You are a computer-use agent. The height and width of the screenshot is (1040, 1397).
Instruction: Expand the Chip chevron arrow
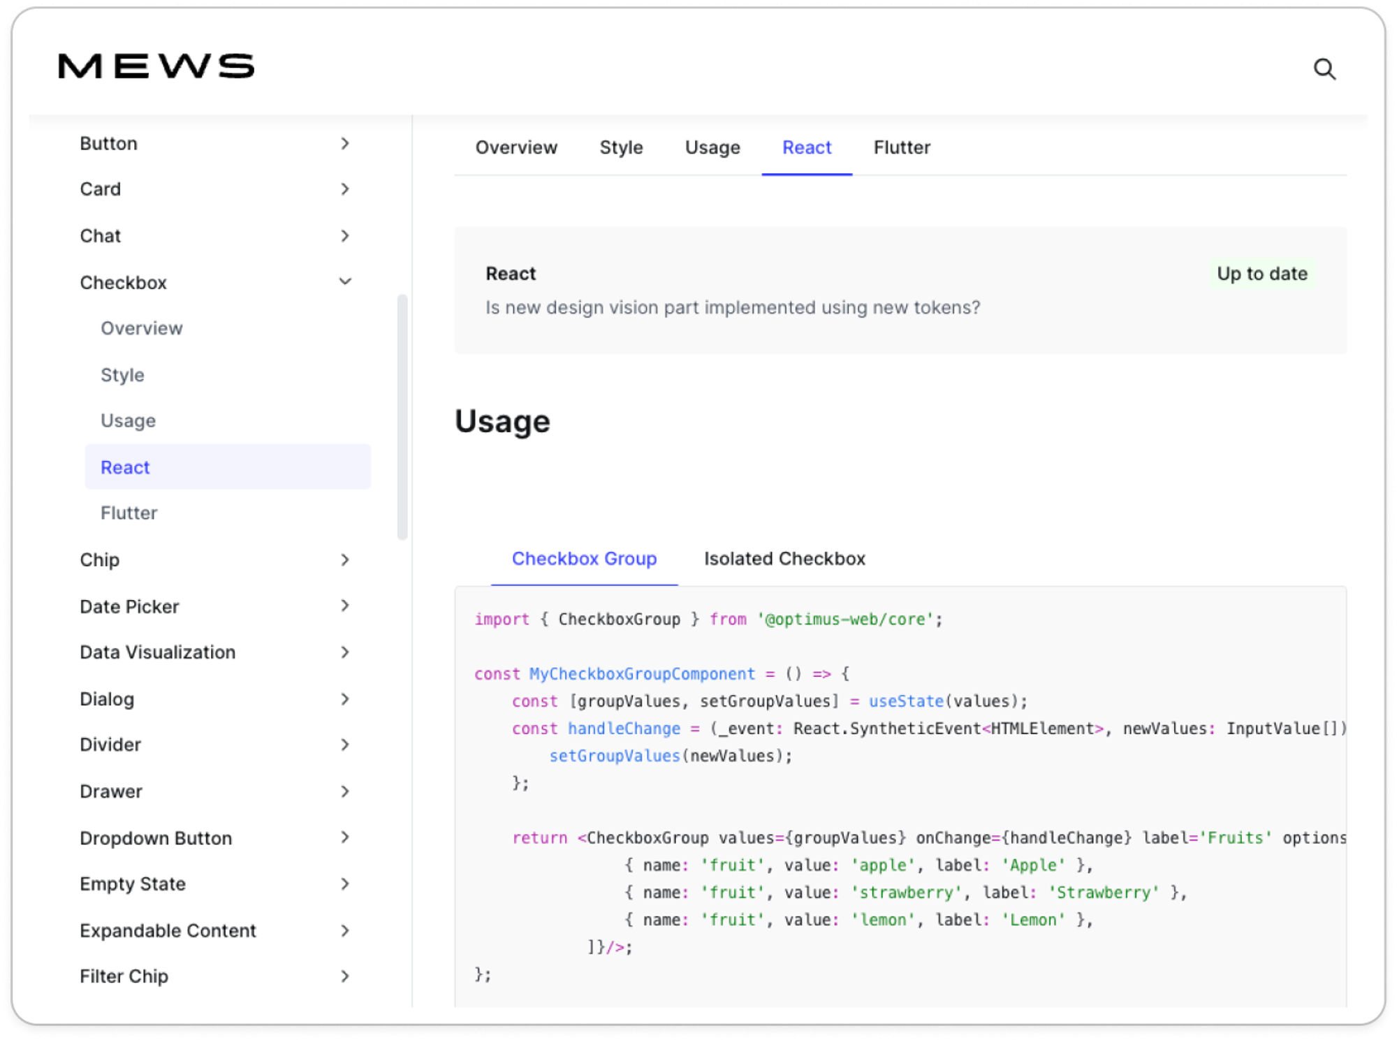(x=344, y=560)
